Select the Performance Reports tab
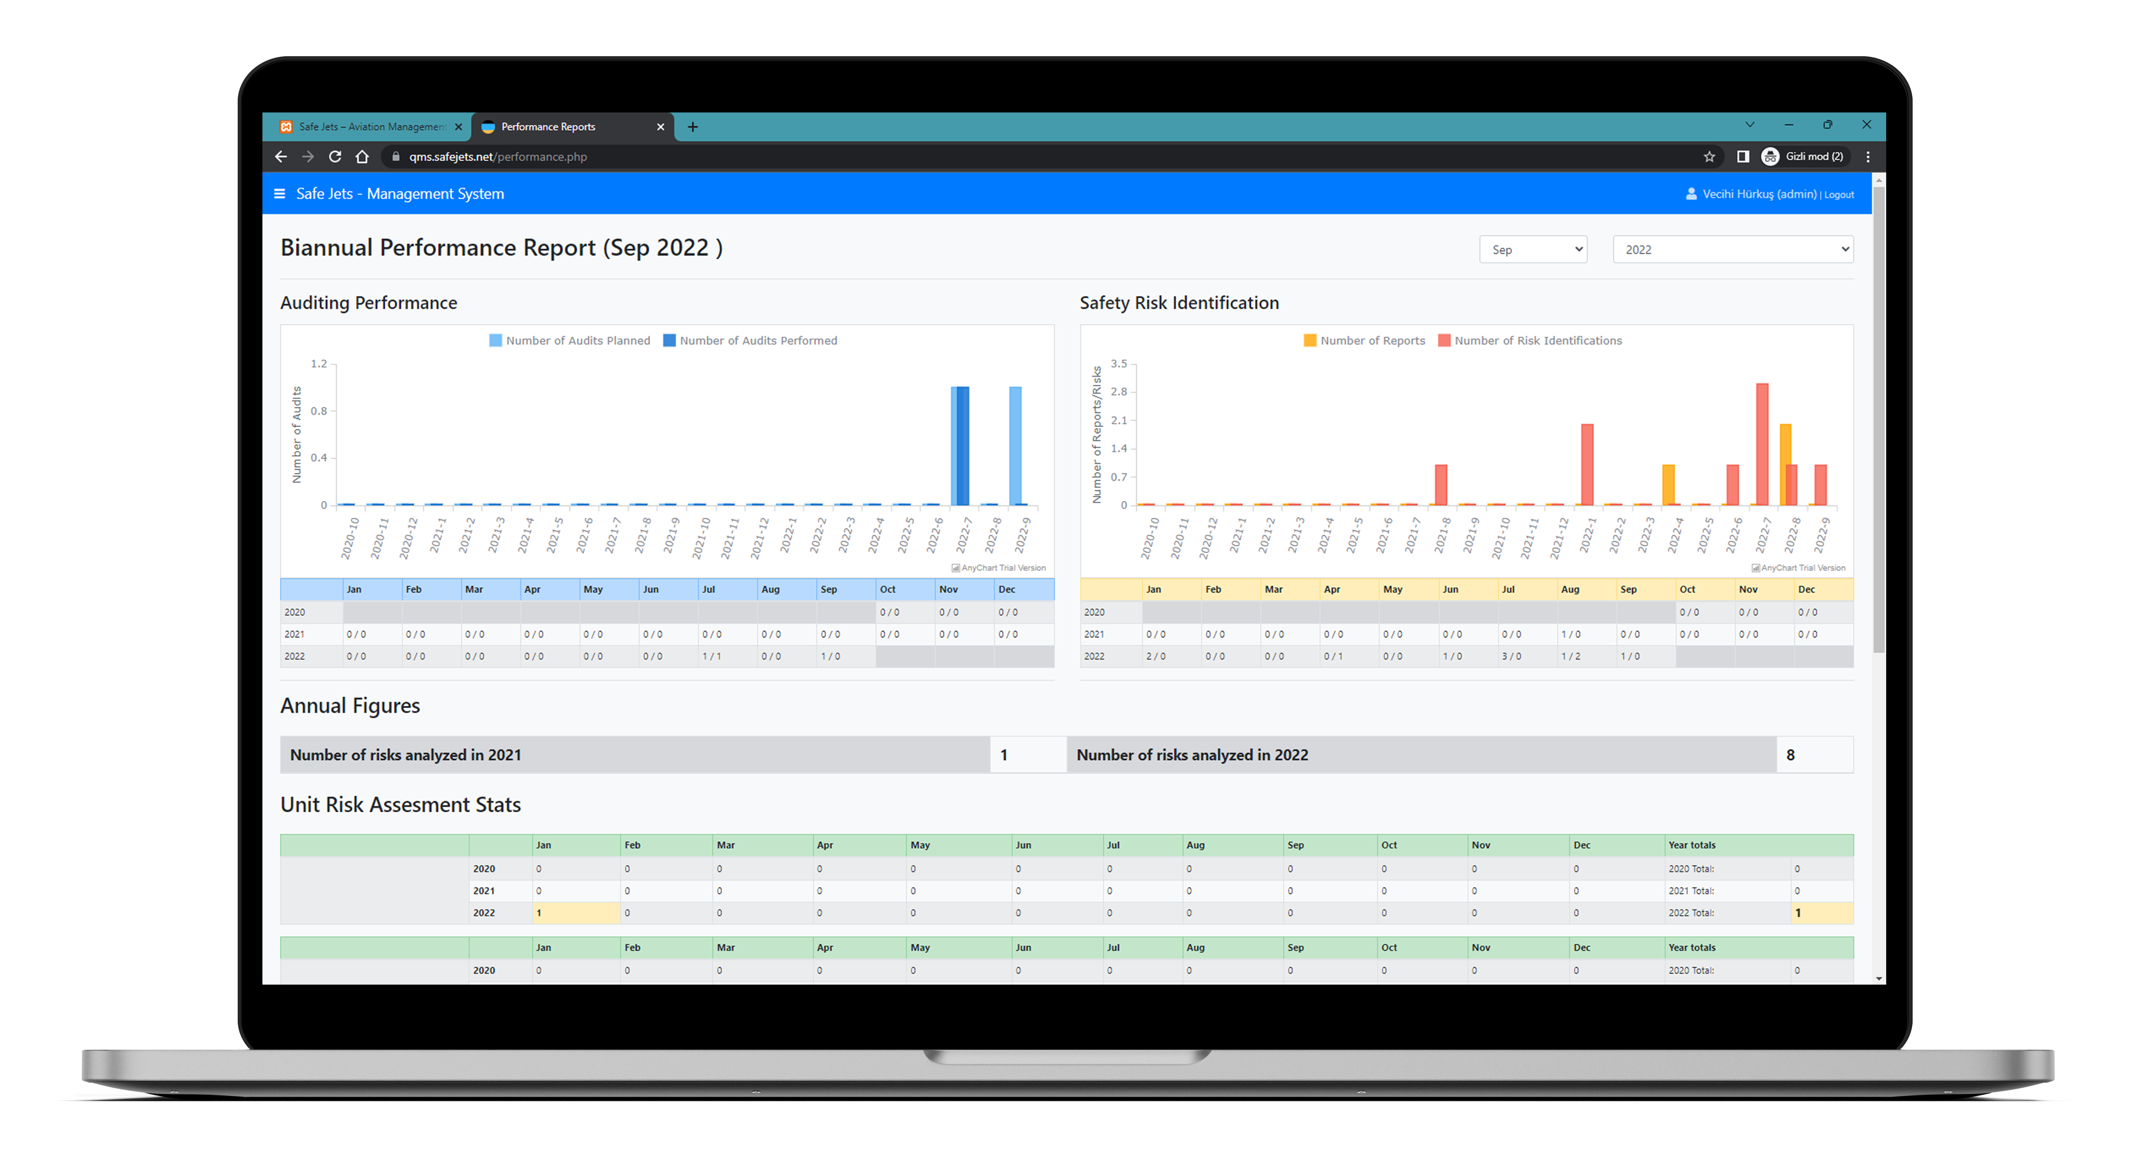 549,126
